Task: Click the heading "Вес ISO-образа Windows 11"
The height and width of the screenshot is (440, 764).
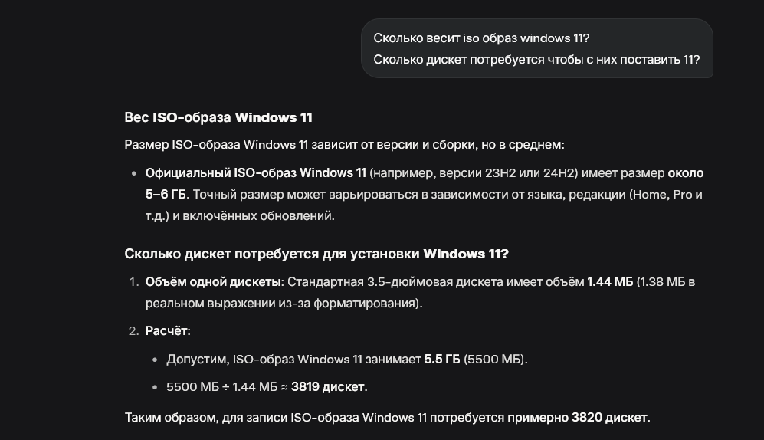Action: pos(218,117)
